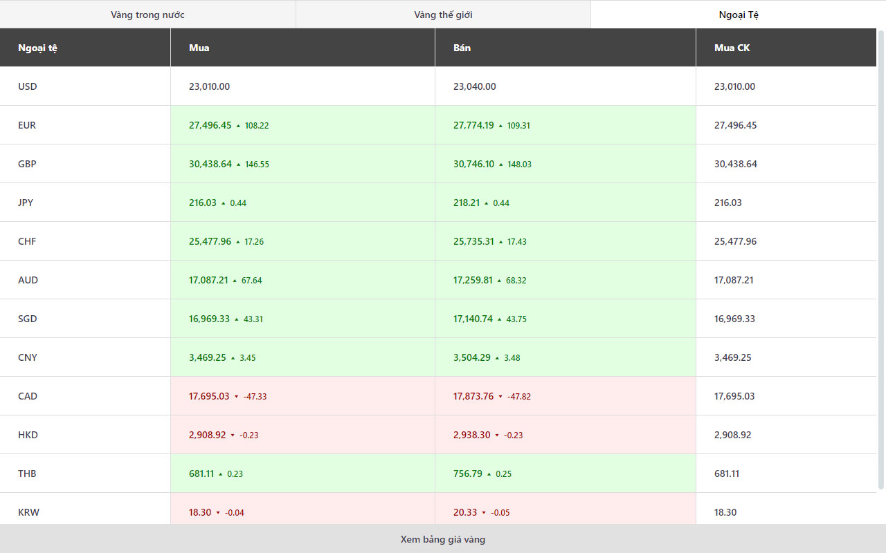Click the down arrow beside CAD change -47.33
The height and width of the screenshot is (553, 886).
[x=236, y=397]
